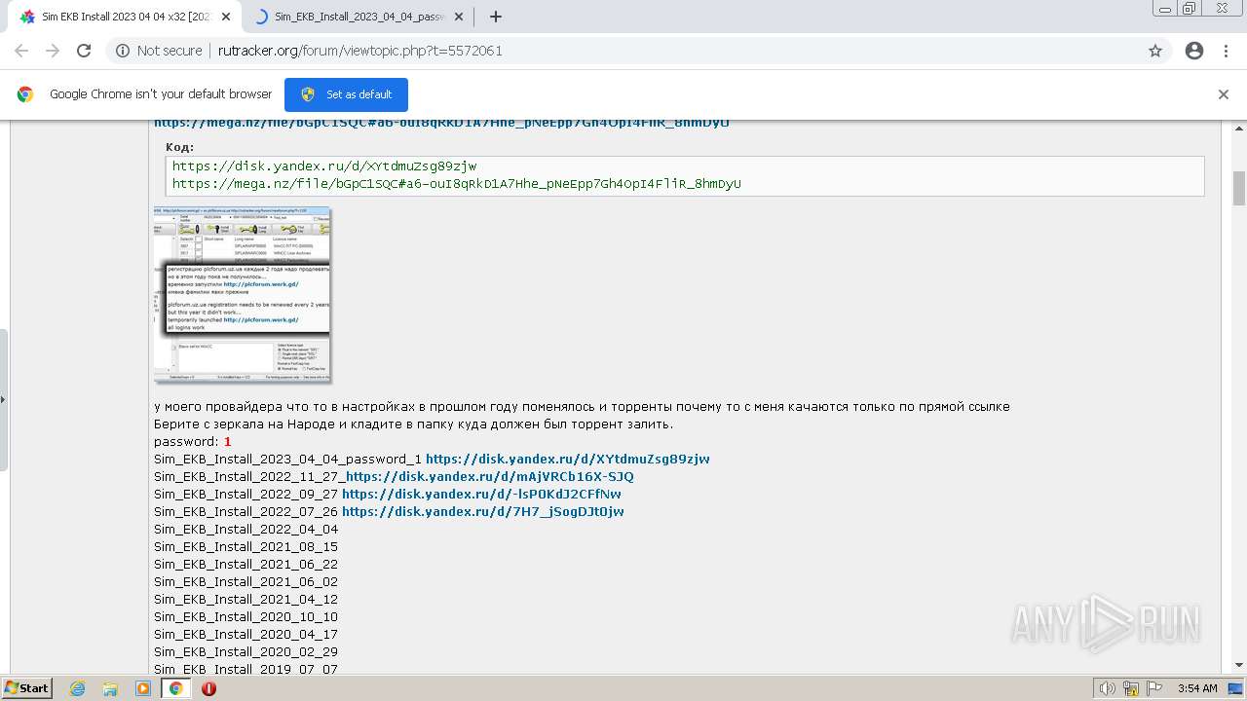Image resolution: width=1247 pixels, height=701 pixels.
Task: Open the Action Center flag tray icon
Action: 1153,688
